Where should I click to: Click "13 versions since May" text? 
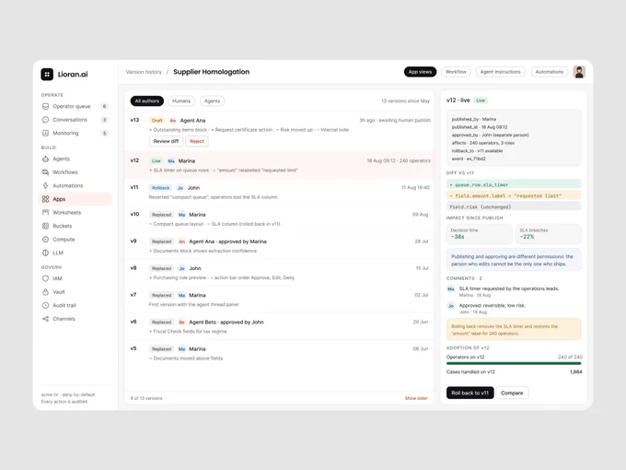point(405,101)
